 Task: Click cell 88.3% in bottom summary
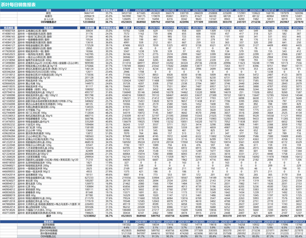click(127, 236)
